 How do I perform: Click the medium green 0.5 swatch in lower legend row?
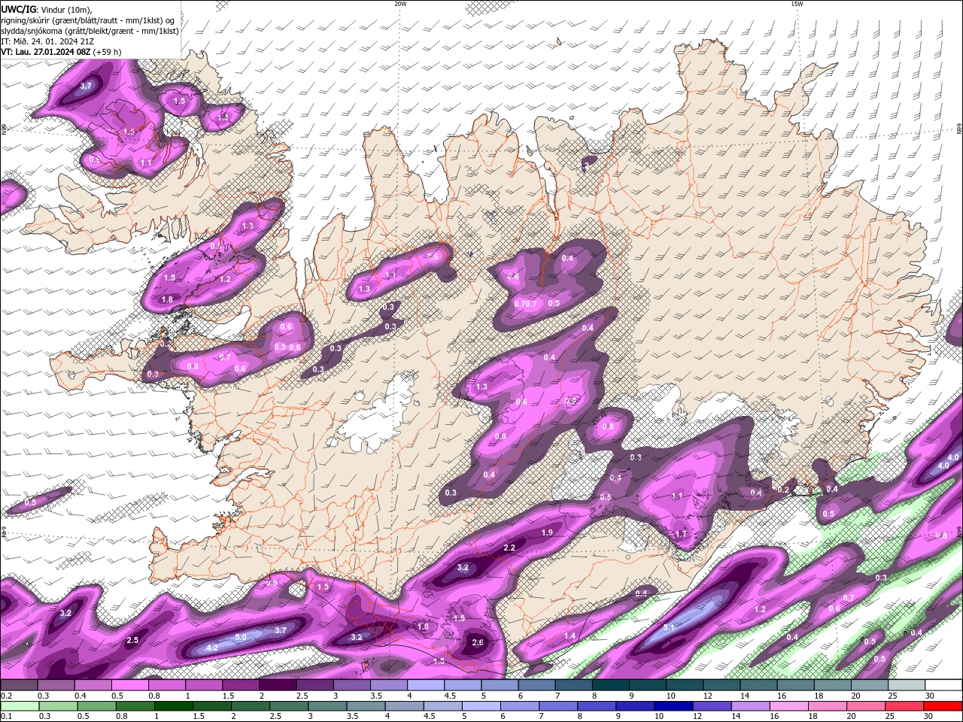(x=97, y=706)
